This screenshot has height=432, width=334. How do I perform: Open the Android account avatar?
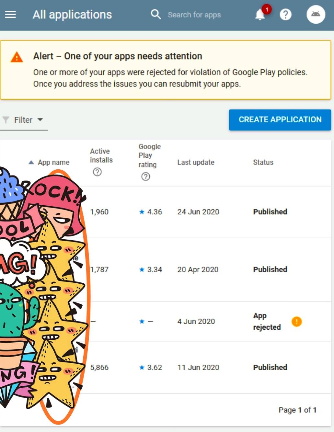(316, 15)
